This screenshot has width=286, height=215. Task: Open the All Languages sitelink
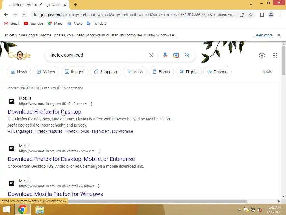(x=20, y=131)
